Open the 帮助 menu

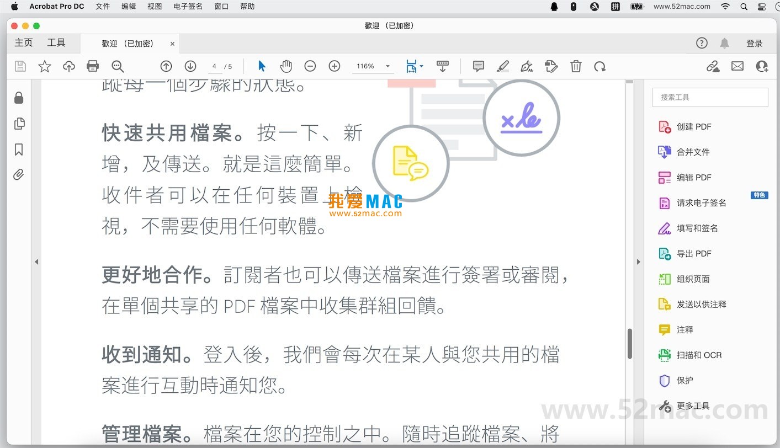247,7
